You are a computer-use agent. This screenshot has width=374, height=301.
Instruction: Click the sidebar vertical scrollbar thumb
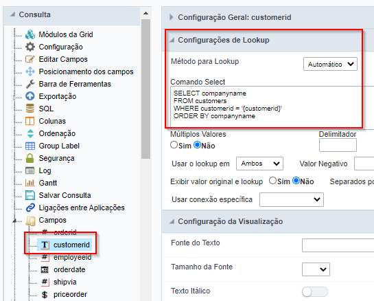point(145,89)
